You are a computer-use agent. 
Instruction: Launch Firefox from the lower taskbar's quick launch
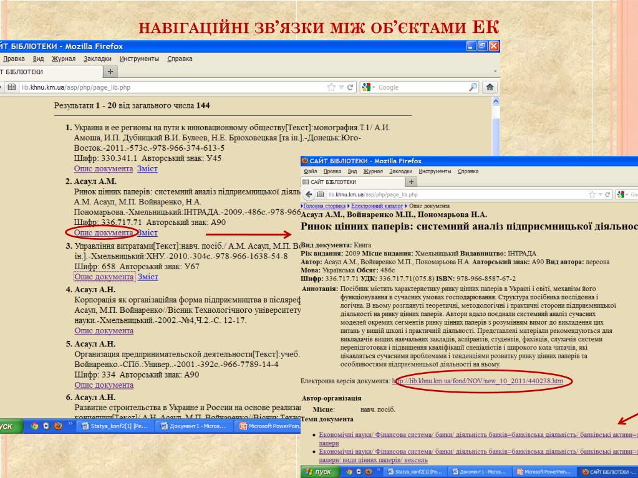tap(368, 472)
